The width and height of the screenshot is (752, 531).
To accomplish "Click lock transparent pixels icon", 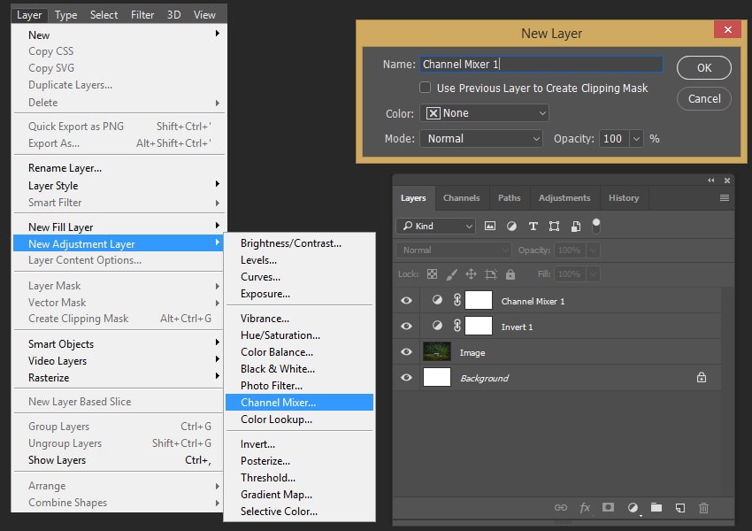I will [x=432, y=273].
